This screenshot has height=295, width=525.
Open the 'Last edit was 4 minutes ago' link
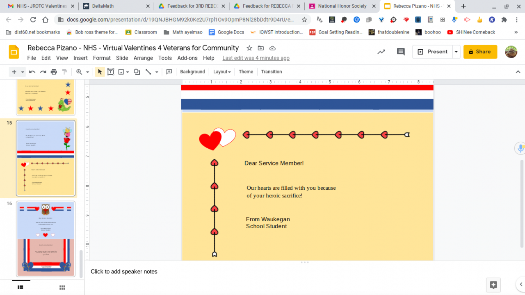(x=256, y=58)
